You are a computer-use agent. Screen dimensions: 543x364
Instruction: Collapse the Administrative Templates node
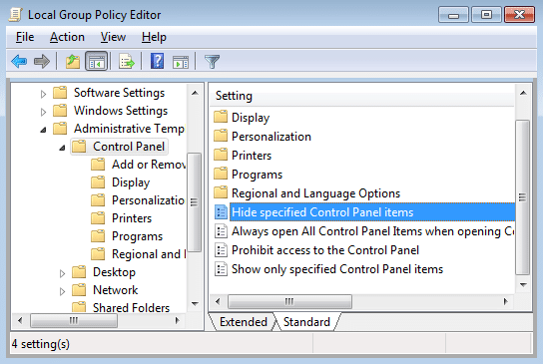tap(43, 130)
